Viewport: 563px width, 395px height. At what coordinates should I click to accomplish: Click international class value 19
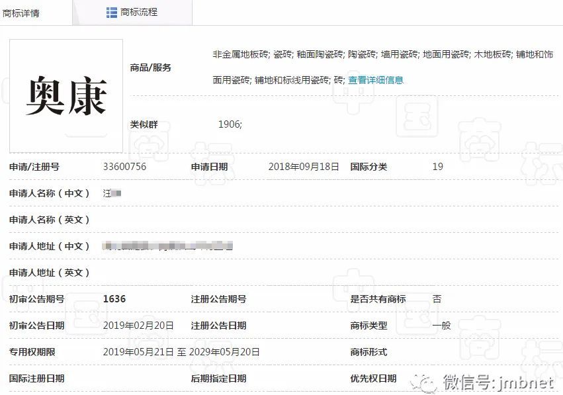click(437, 167)
